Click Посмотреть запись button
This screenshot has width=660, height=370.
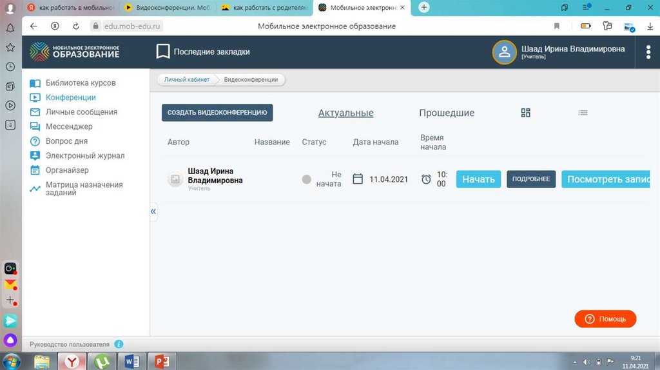pyautogui.click(x=606, y=179)
